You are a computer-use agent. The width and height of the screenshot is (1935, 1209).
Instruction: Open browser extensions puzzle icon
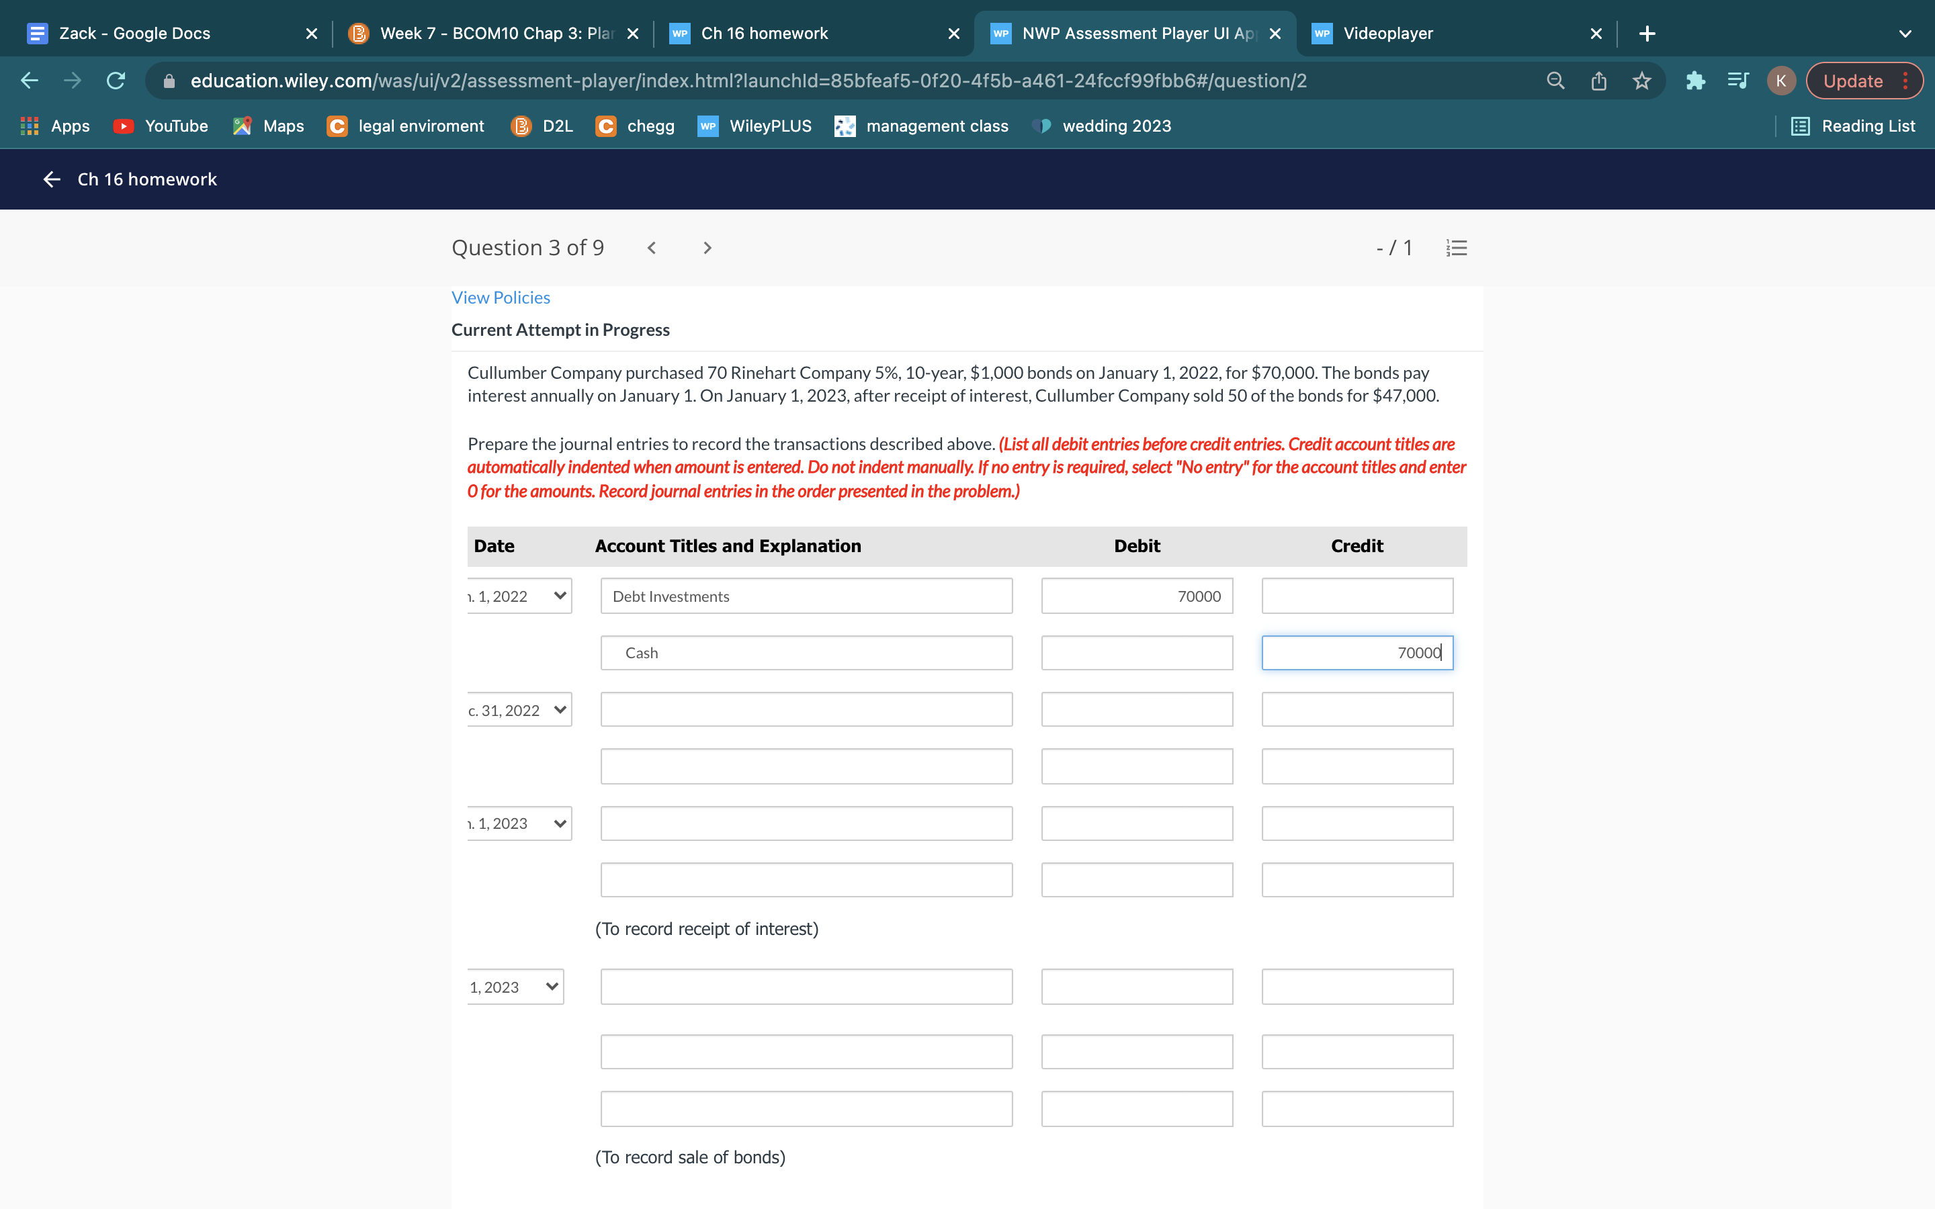pos(1694,81)
